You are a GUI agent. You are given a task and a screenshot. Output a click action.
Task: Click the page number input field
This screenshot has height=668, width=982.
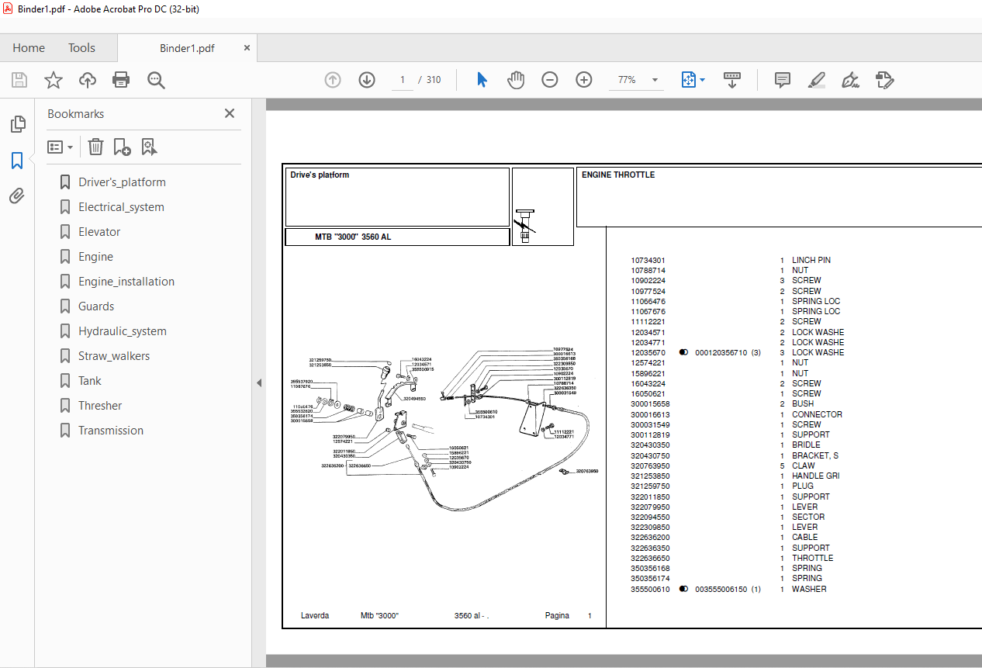[x=403, y=80]
